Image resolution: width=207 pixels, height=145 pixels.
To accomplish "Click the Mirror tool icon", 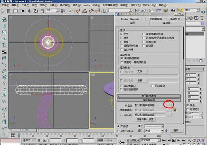I will coord(137,10).
